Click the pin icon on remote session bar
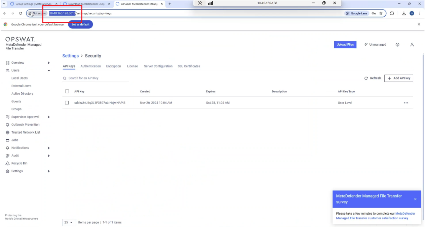This screenshot has height=228, width=426. (200, 3)
